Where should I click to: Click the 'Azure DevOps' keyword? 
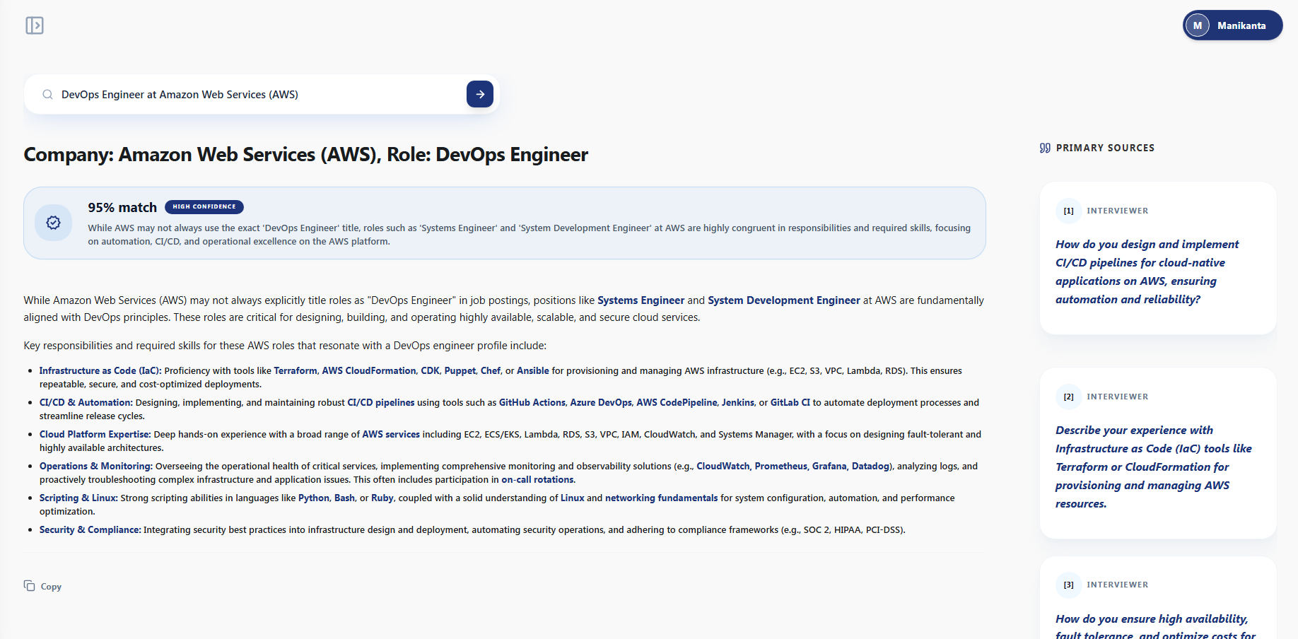(601, 402)
